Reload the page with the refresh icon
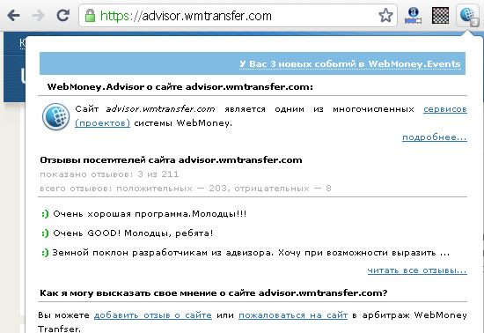The image size is (484, 333). point(63,15)
